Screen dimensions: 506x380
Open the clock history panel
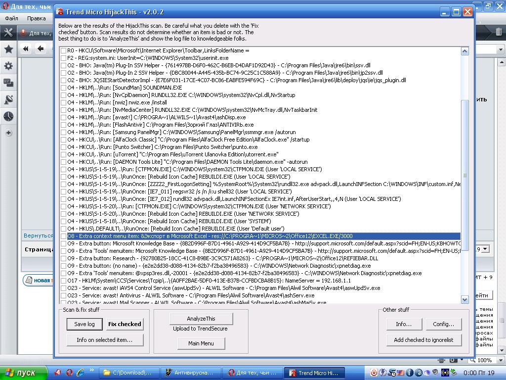[8, 116]
